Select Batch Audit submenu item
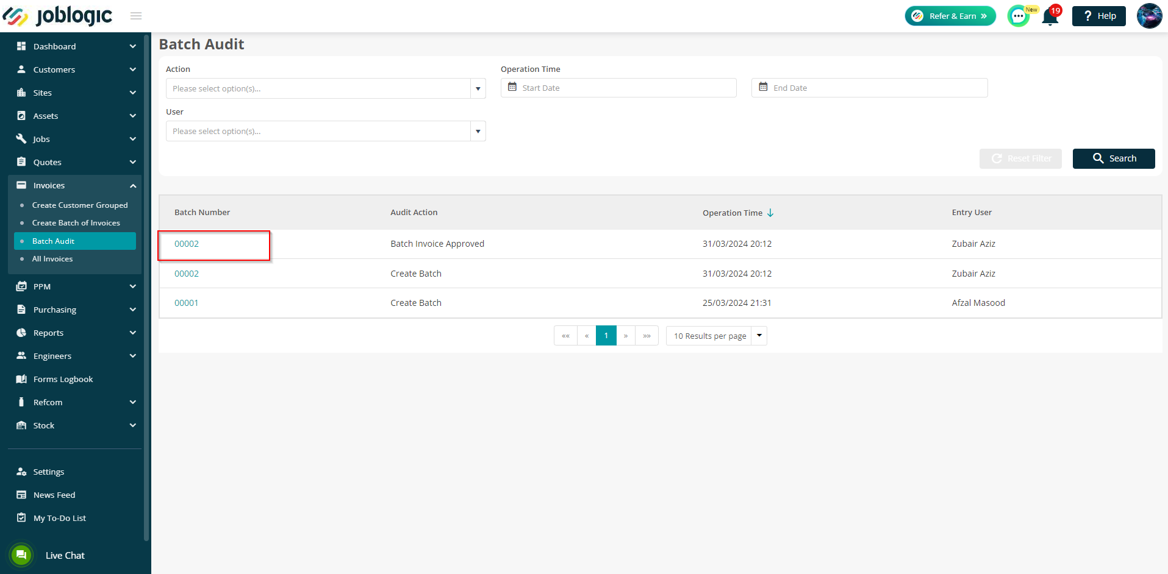Viewport: 1168px width, 574px height. 75,241
